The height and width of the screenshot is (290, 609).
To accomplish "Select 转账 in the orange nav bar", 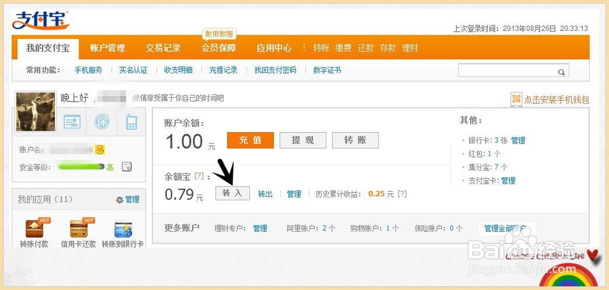I will coord(321,48).
